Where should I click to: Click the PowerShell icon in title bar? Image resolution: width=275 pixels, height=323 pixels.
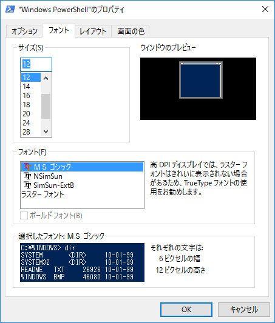pos(10,9)
